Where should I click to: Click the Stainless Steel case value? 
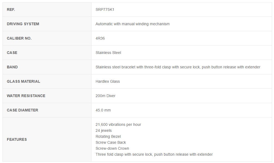[108, 53]
